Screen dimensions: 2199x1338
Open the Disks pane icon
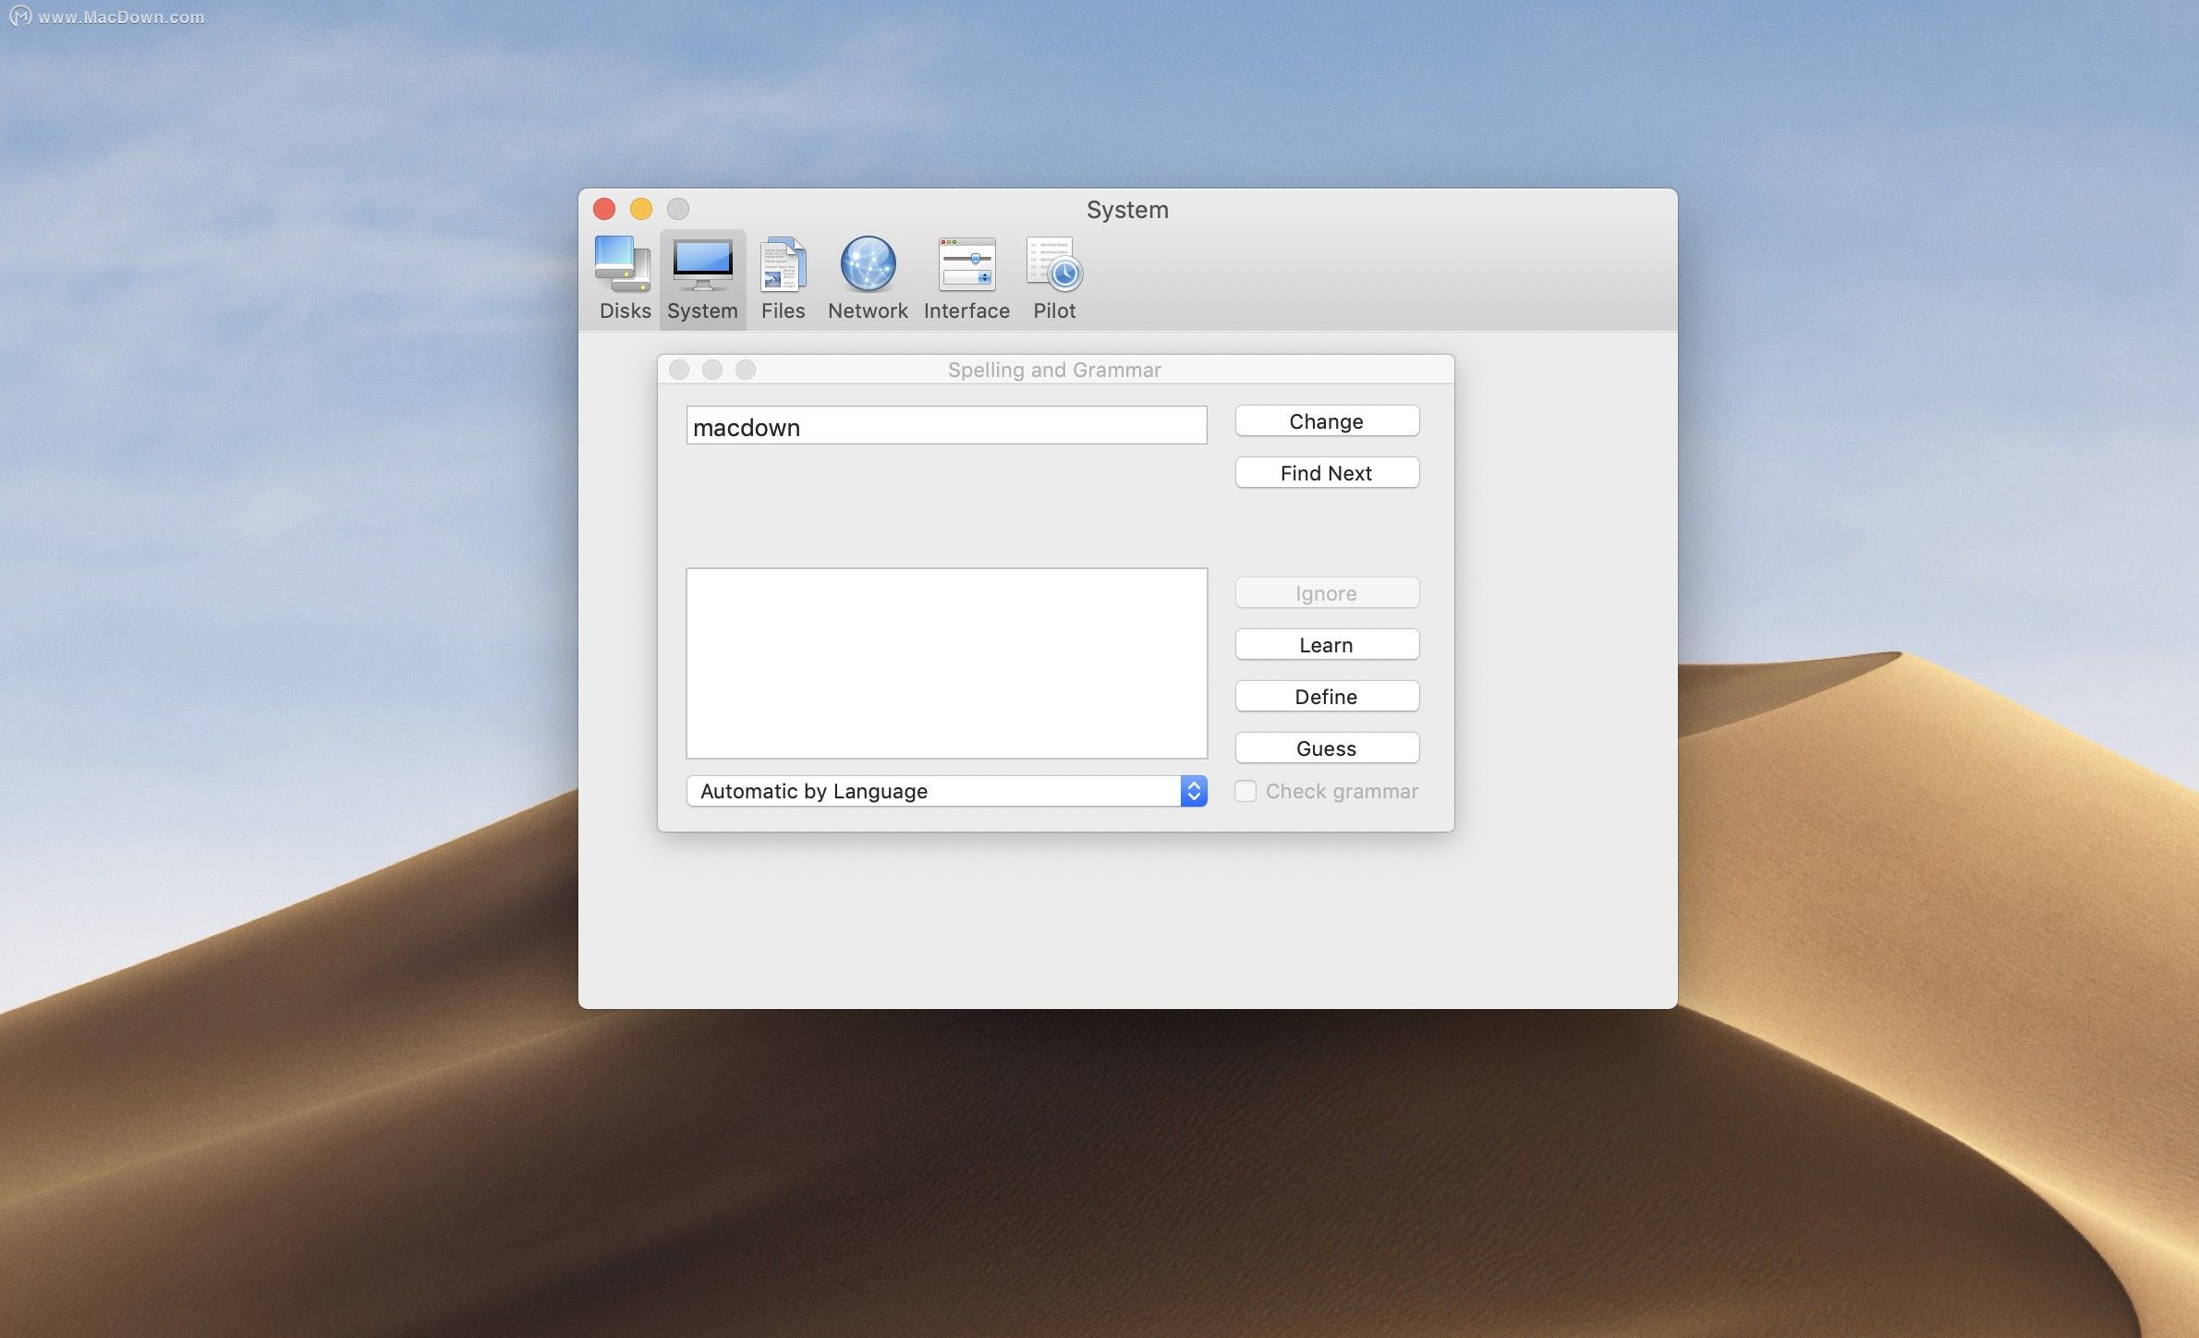coord(624,265)
